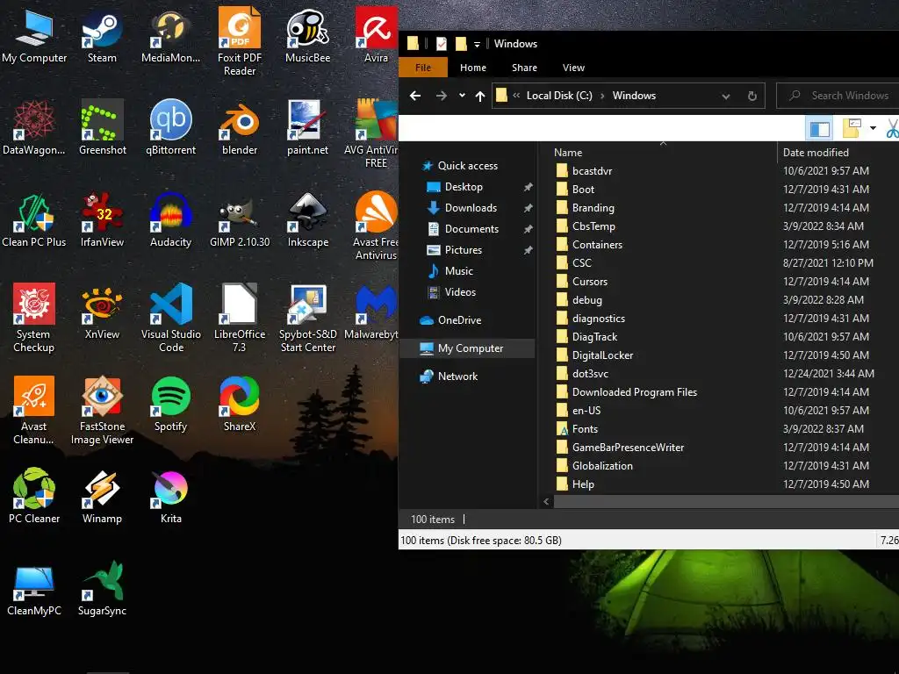
Task: Launch ShareX from the desktop
Action: (240, 405)
